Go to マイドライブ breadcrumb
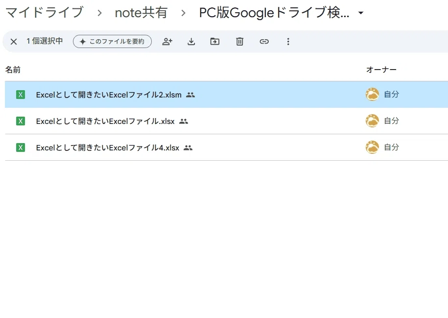The width and height of the screenshot is (448, 318). click(x=44, y=13)
